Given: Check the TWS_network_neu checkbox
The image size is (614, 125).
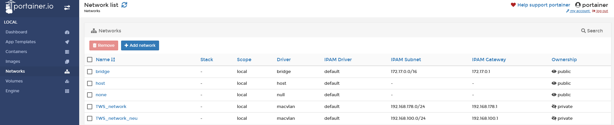Looking at the screenshot, I should (90, 118).
